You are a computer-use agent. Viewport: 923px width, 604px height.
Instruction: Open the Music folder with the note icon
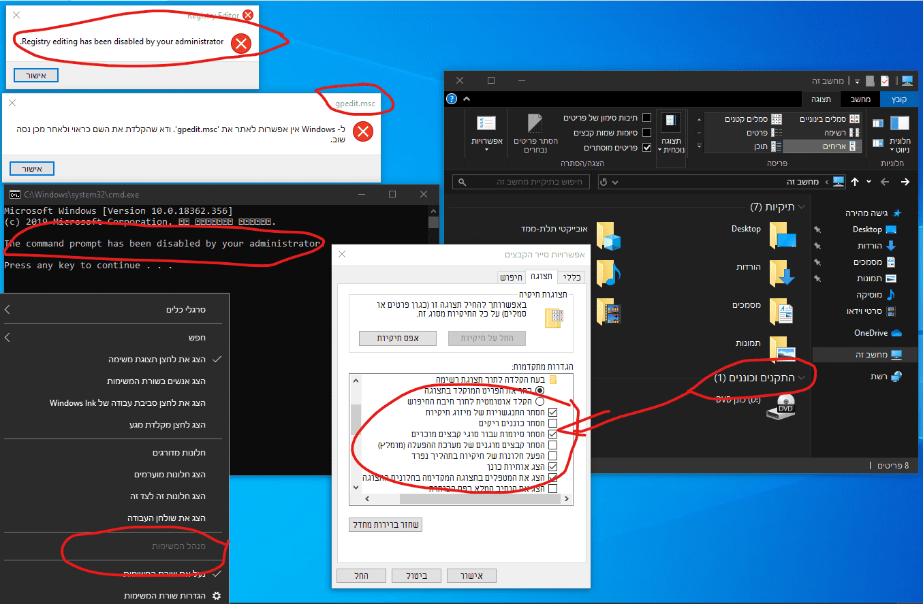(608, 273)
